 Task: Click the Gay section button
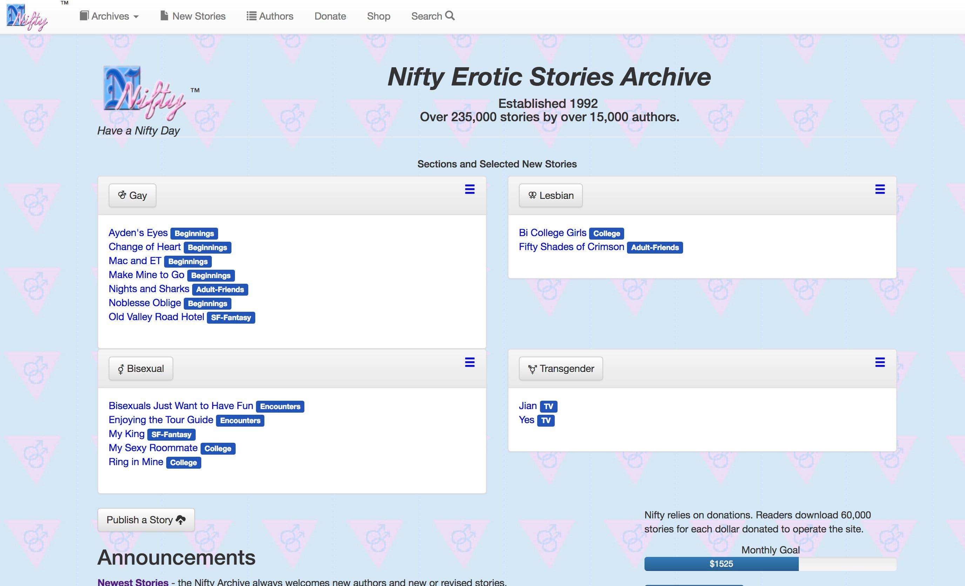133,195
